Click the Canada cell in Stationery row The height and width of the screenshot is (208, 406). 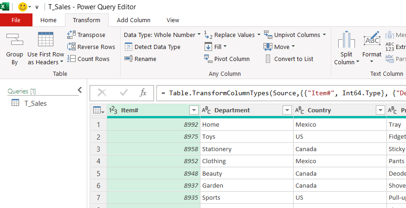tap(340, 149)
